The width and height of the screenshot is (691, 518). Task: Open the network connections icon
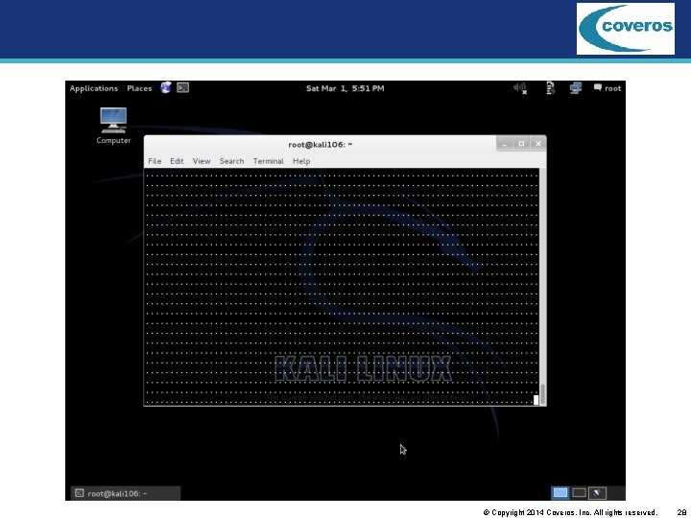click(576, 88)
